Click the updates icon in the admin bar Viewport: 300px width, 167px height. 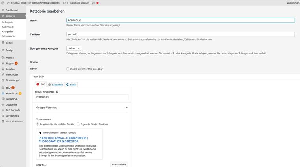65,3
